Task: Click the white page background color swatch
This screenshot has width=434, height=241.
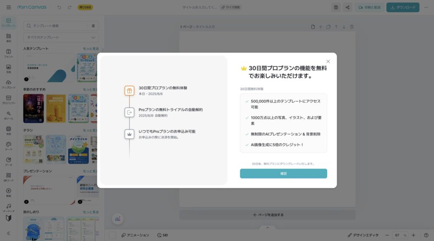Action: coord(112,235)
